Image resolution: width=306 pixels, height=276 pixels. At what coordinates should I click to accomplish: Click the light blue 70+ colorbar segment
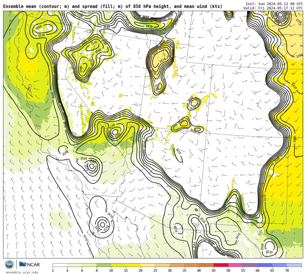(x=294, y=265)
